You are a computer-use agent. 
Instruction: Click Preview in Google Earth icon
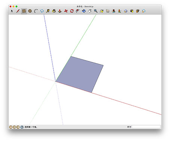coord(126,11)
